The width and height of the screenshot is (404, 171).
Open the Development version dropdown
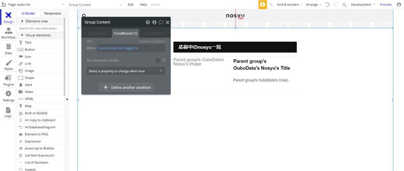click(x=363, y=5)
